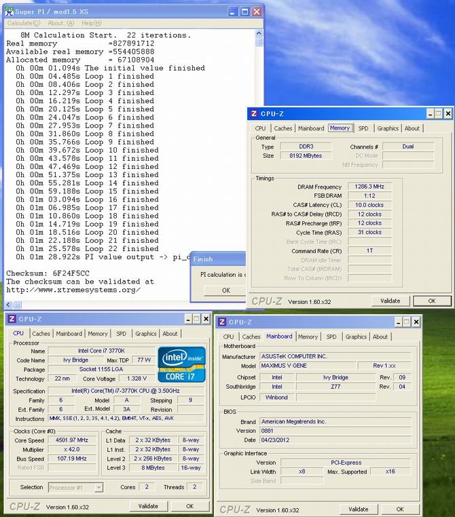455x517 pixels.
Task: Open About tab in Mainboard window
Action: point(380,337)
